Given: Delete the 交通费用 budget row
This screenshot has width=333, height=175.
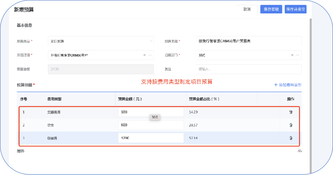Looking at the screenshot, I should coord(291,112).
